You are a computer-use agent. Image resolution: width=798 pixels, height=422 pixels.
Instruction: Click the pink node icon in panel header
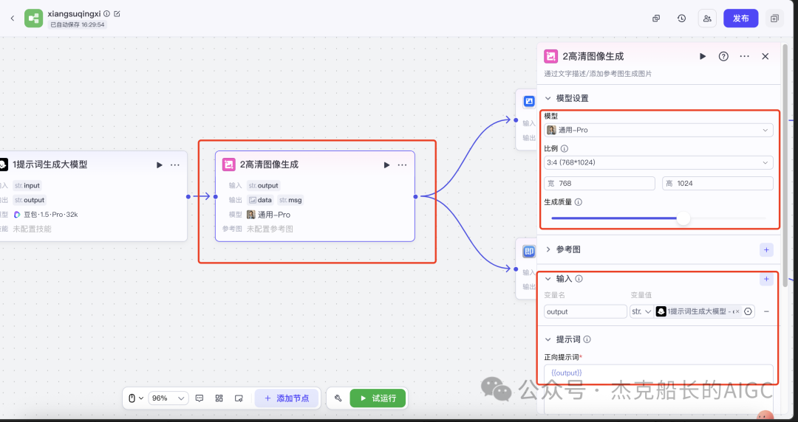point(550,56)
